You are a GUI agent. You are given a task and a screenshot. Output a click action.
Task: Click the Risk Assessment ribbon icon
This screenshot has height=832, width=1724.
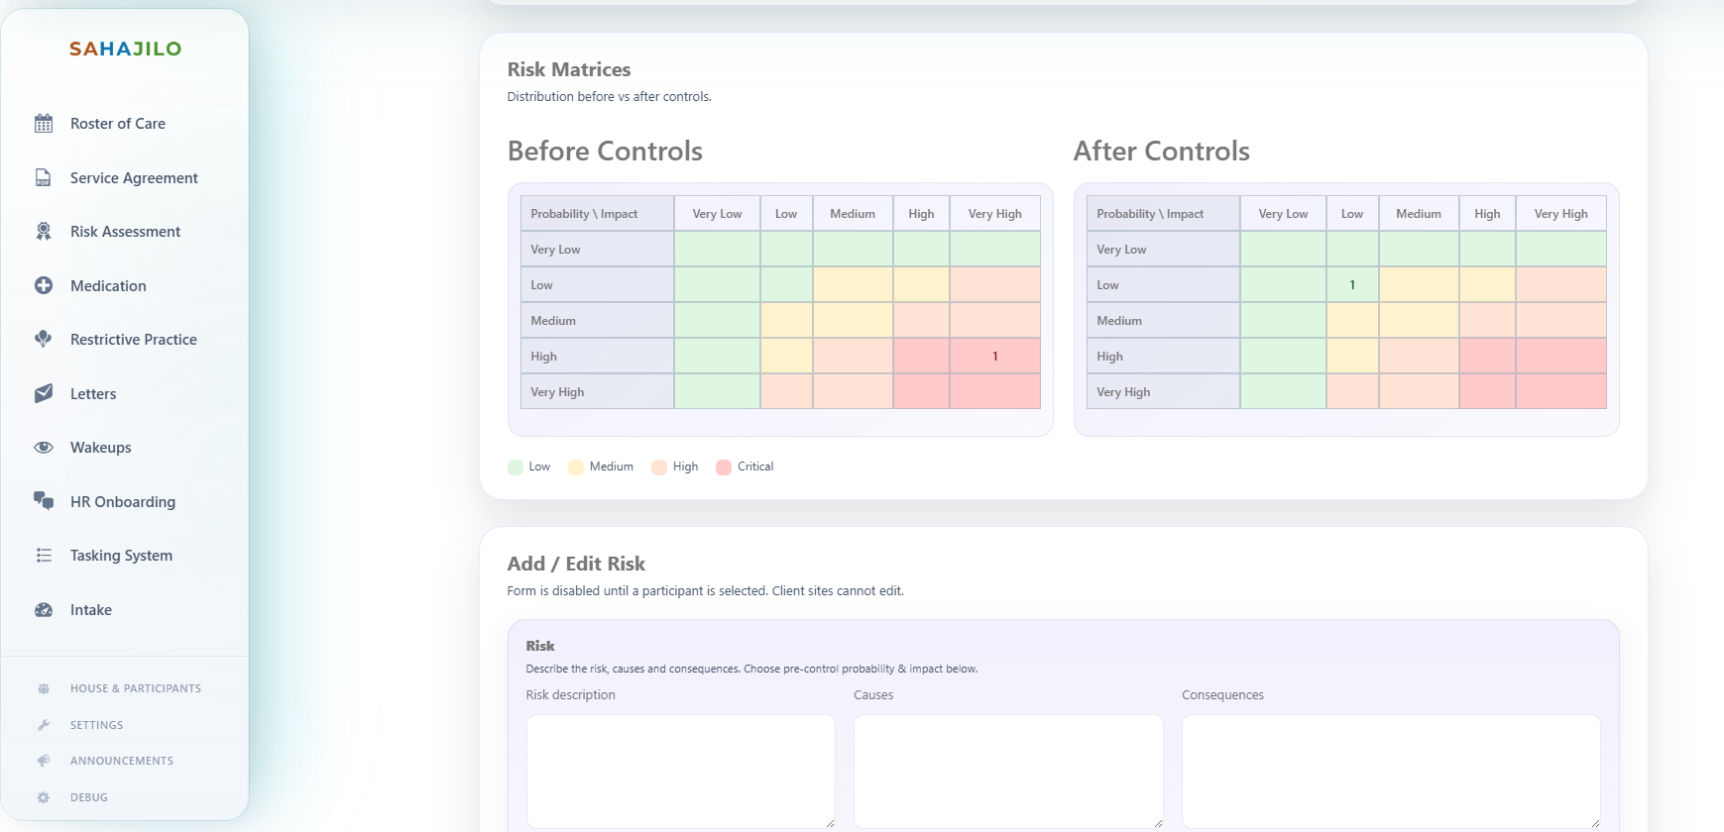[x=44, y=232]
